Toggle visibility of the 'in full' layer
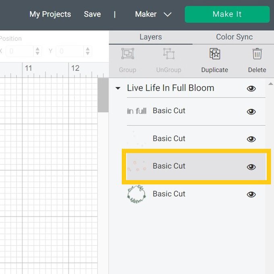274x274 pixels. coord(251,112)
